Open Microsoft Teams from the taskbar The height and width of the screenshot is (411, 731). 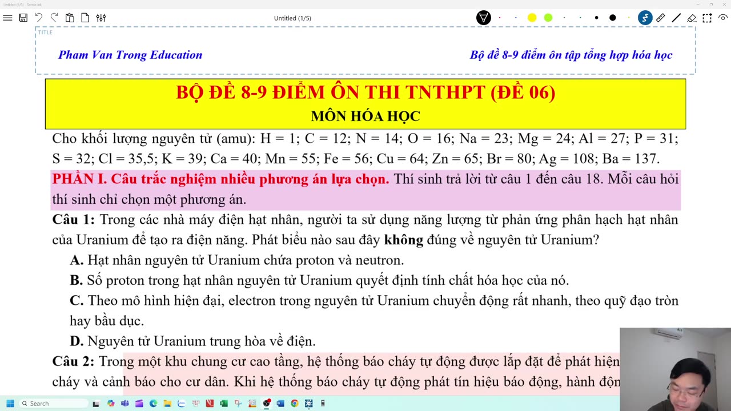point(124,404)
